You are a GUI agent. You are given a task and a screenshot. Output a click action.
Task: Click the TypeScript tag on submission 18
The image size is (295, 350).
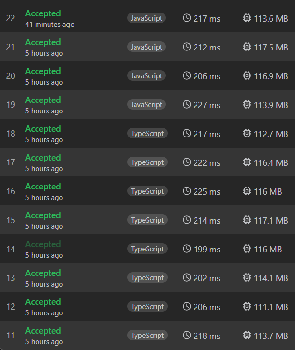point(147,134)
